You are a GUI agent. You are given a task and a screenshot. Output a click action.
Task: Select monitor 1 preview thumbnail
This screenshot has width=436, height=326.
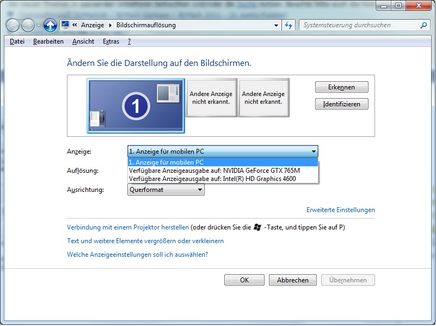point(136,106)
